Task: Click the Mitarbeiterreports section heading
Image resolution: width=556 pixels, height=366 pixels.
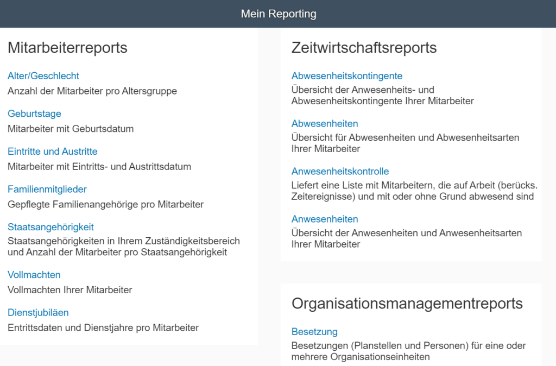Action: 67,48
